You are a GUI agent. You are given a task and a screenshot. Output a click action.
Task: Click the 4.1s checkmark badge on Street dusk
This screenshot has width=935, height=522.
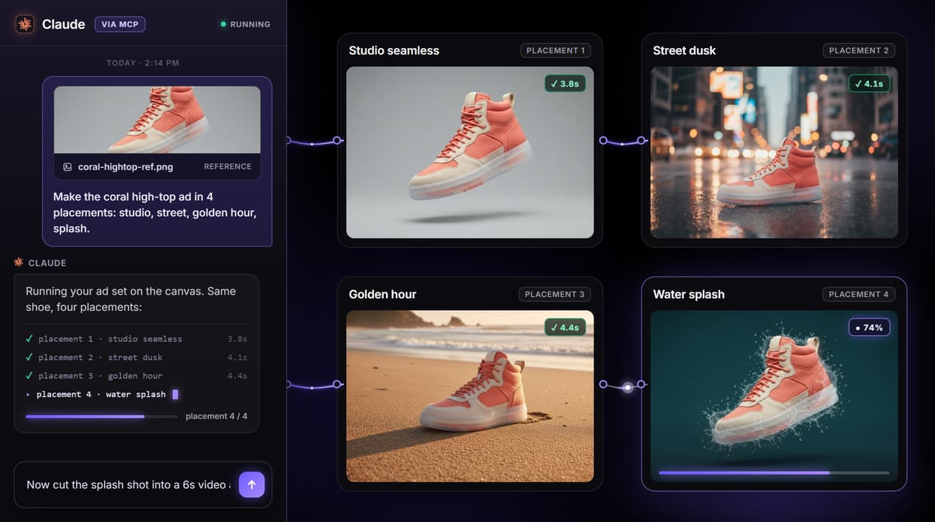pyautogui.click(x=869, y=84)
